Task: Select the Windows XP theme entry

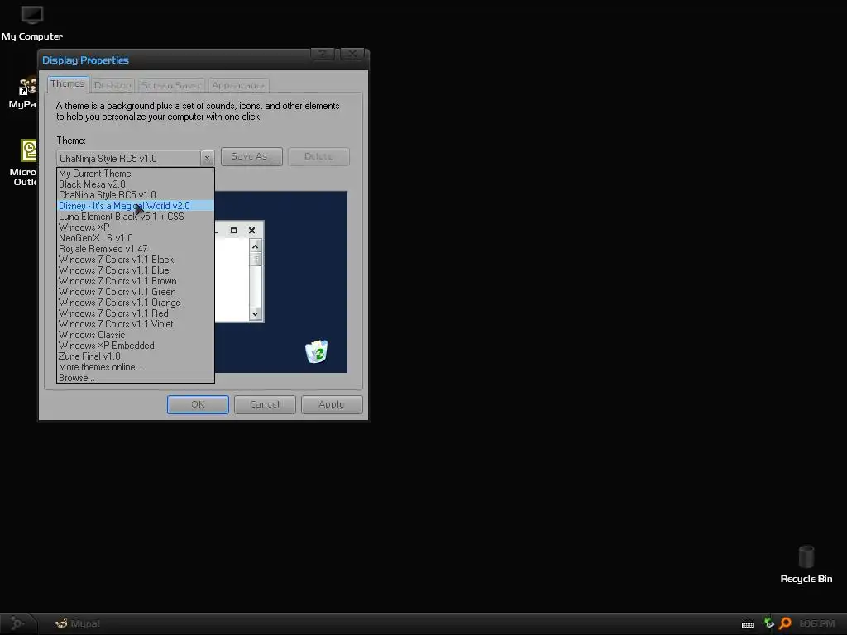Action: click(136, 227)
